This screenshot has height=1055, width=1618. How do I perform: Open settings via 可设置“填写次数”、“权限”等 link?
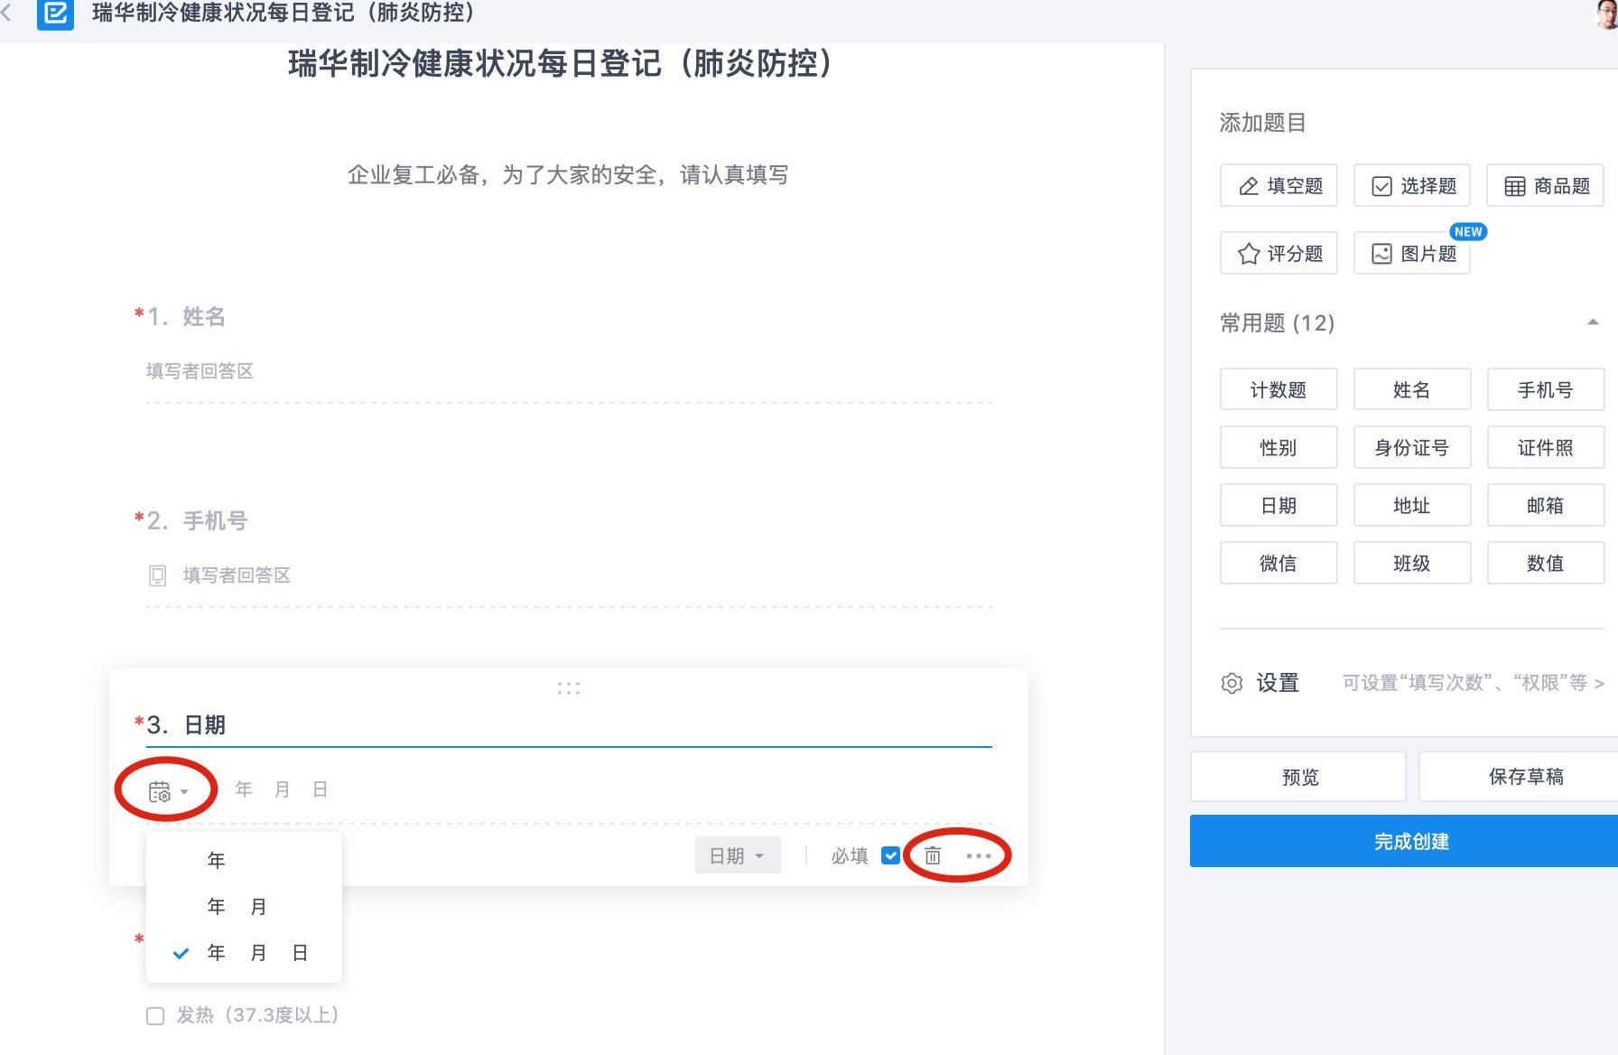point(1473,683)
